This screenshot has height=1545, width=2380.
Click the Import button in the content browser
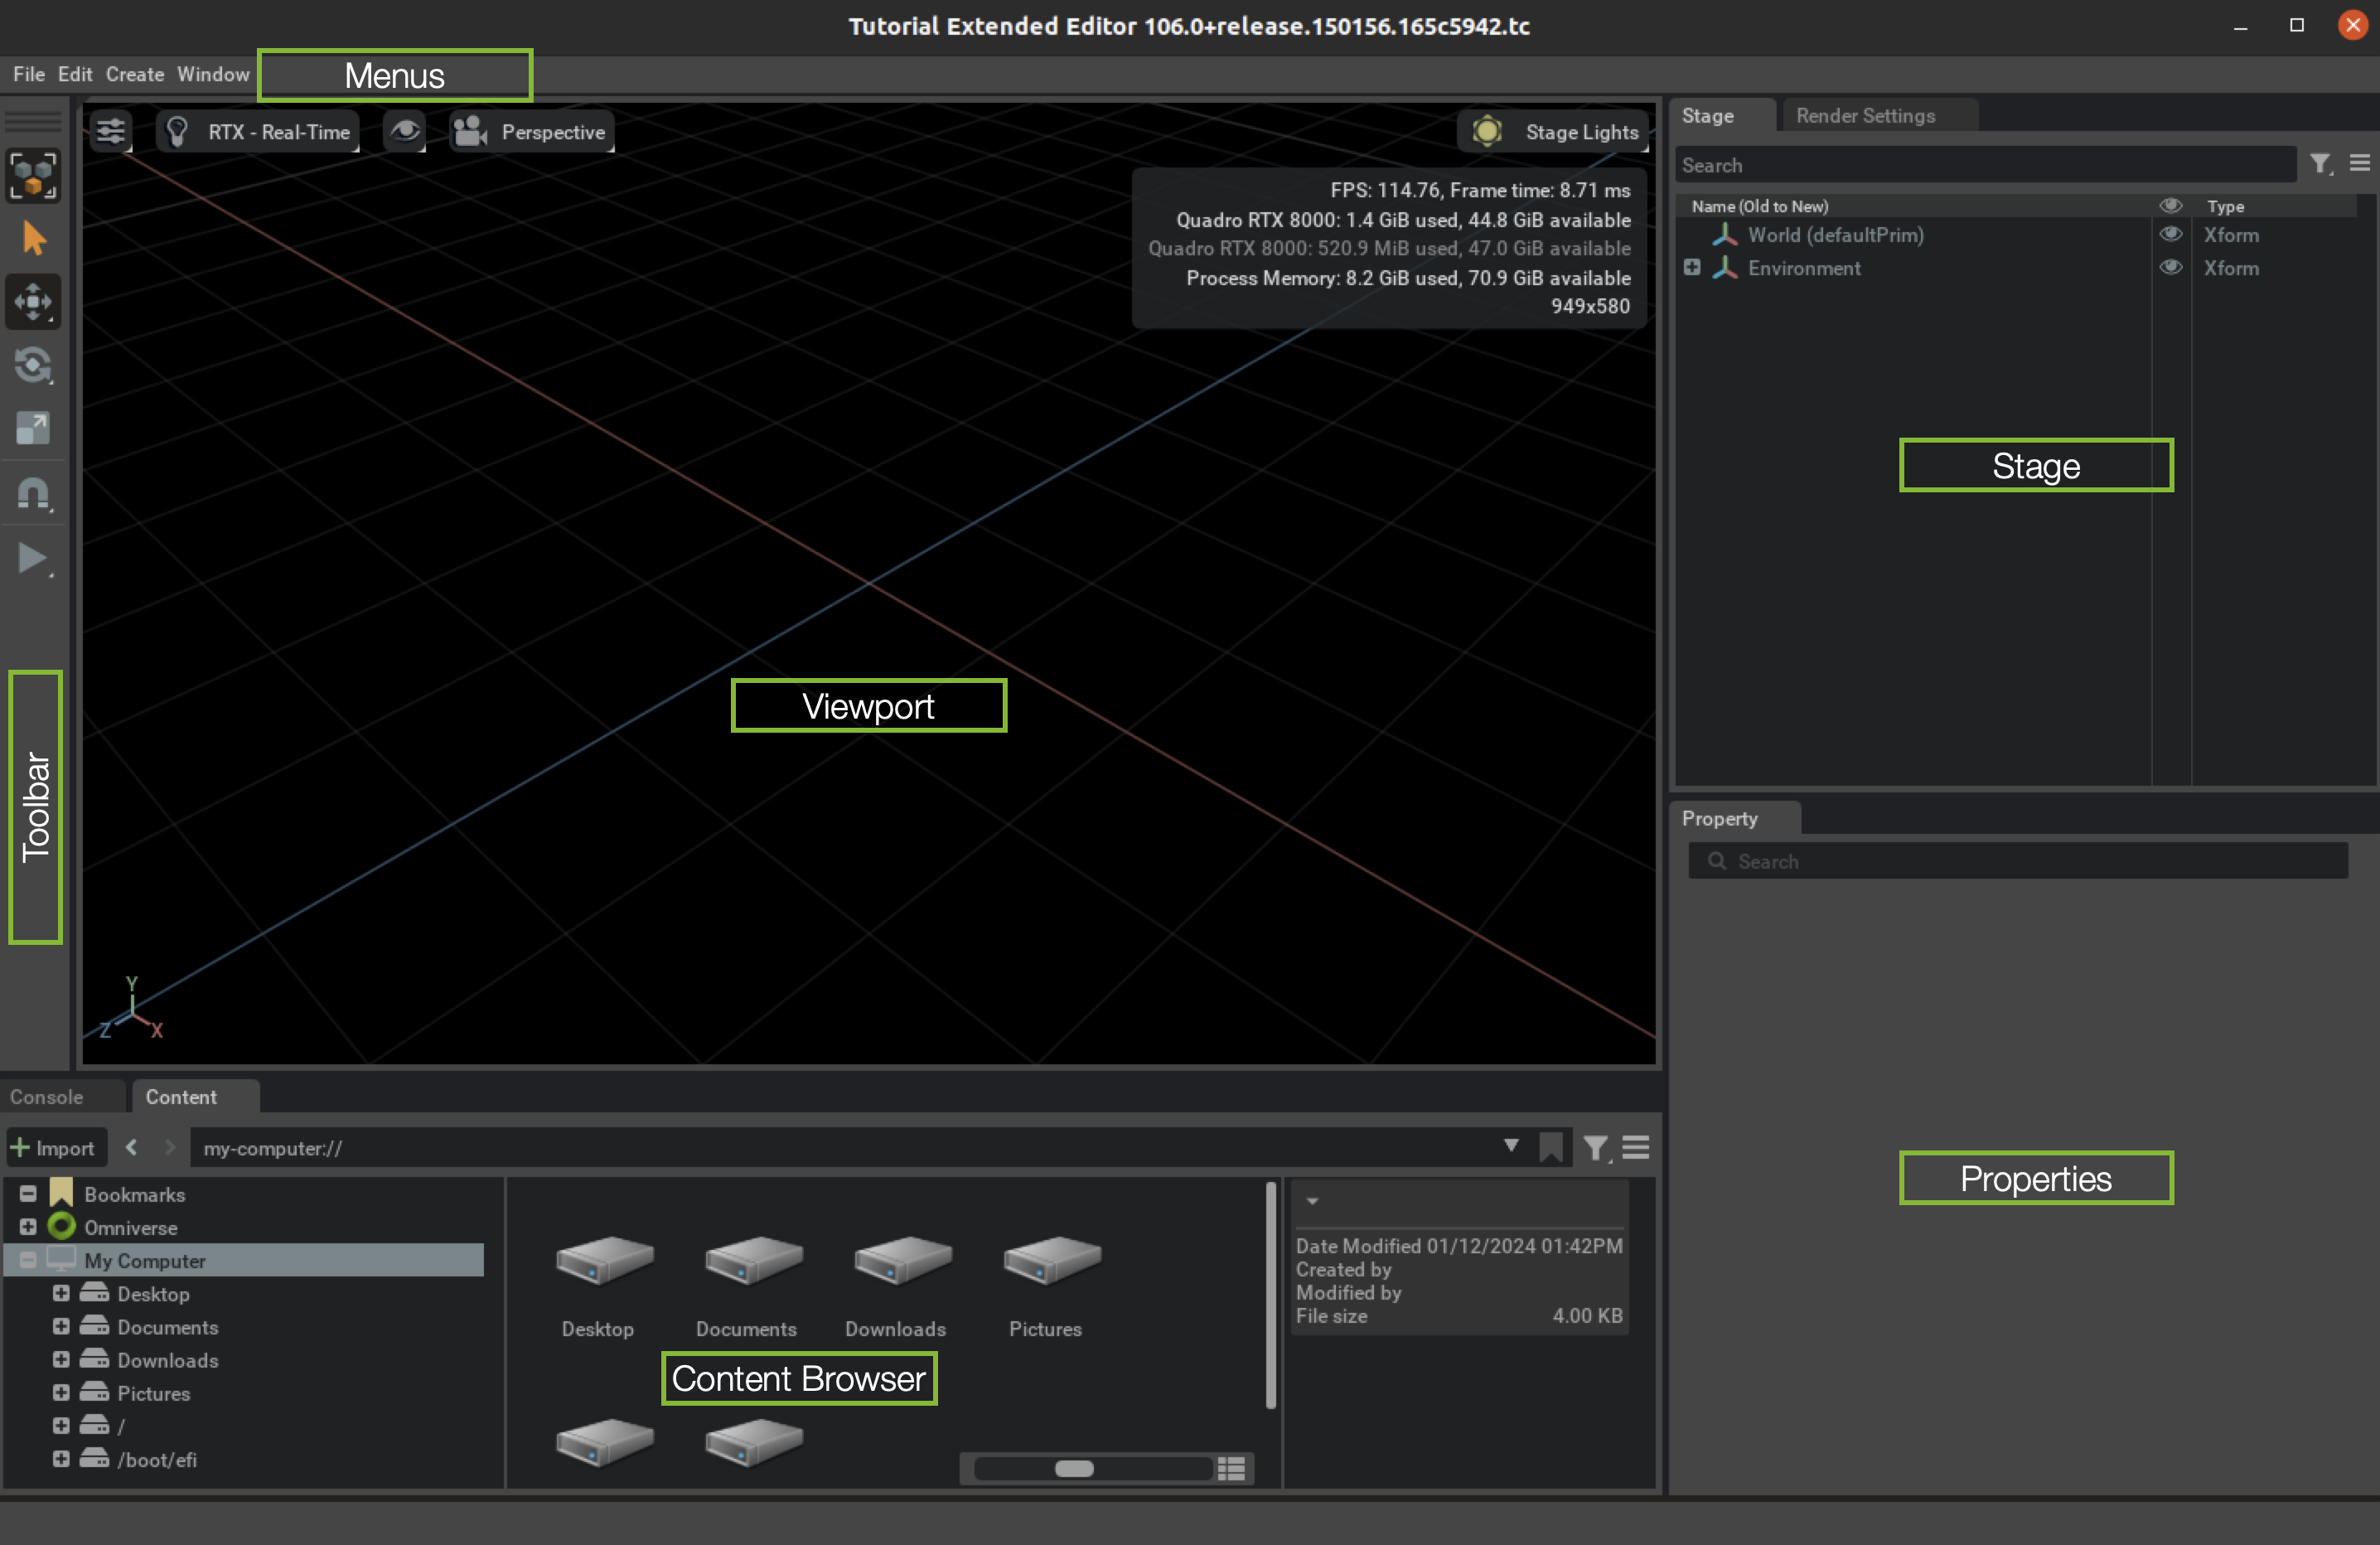(x=56, y=1147)
